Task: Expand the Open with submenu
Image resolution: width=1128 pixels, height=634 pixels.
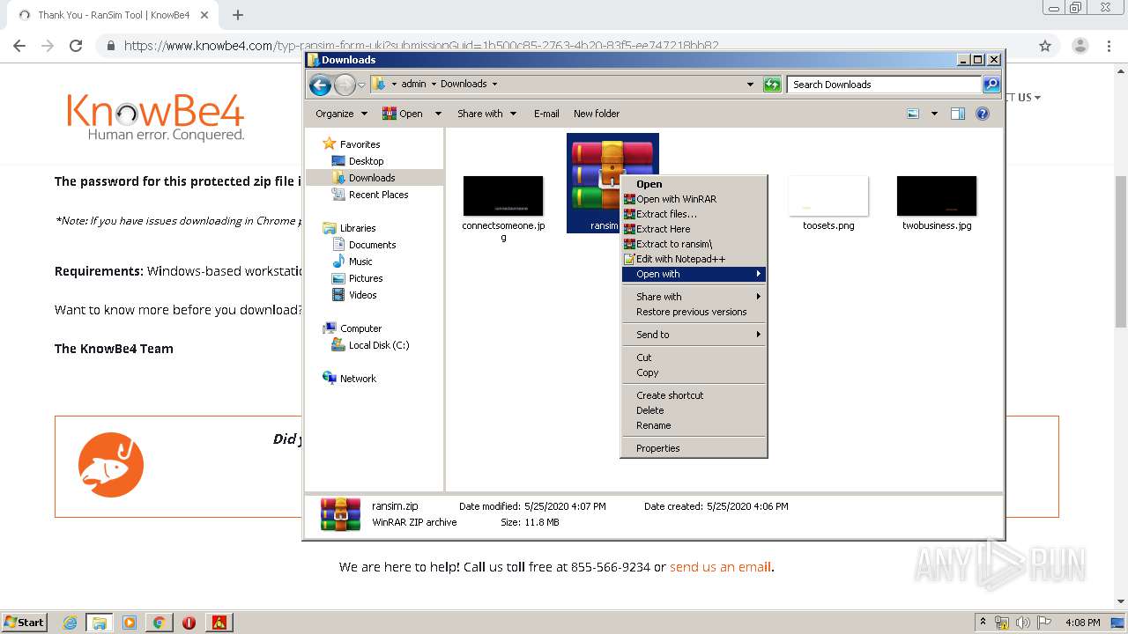Action: click(694, 274)
